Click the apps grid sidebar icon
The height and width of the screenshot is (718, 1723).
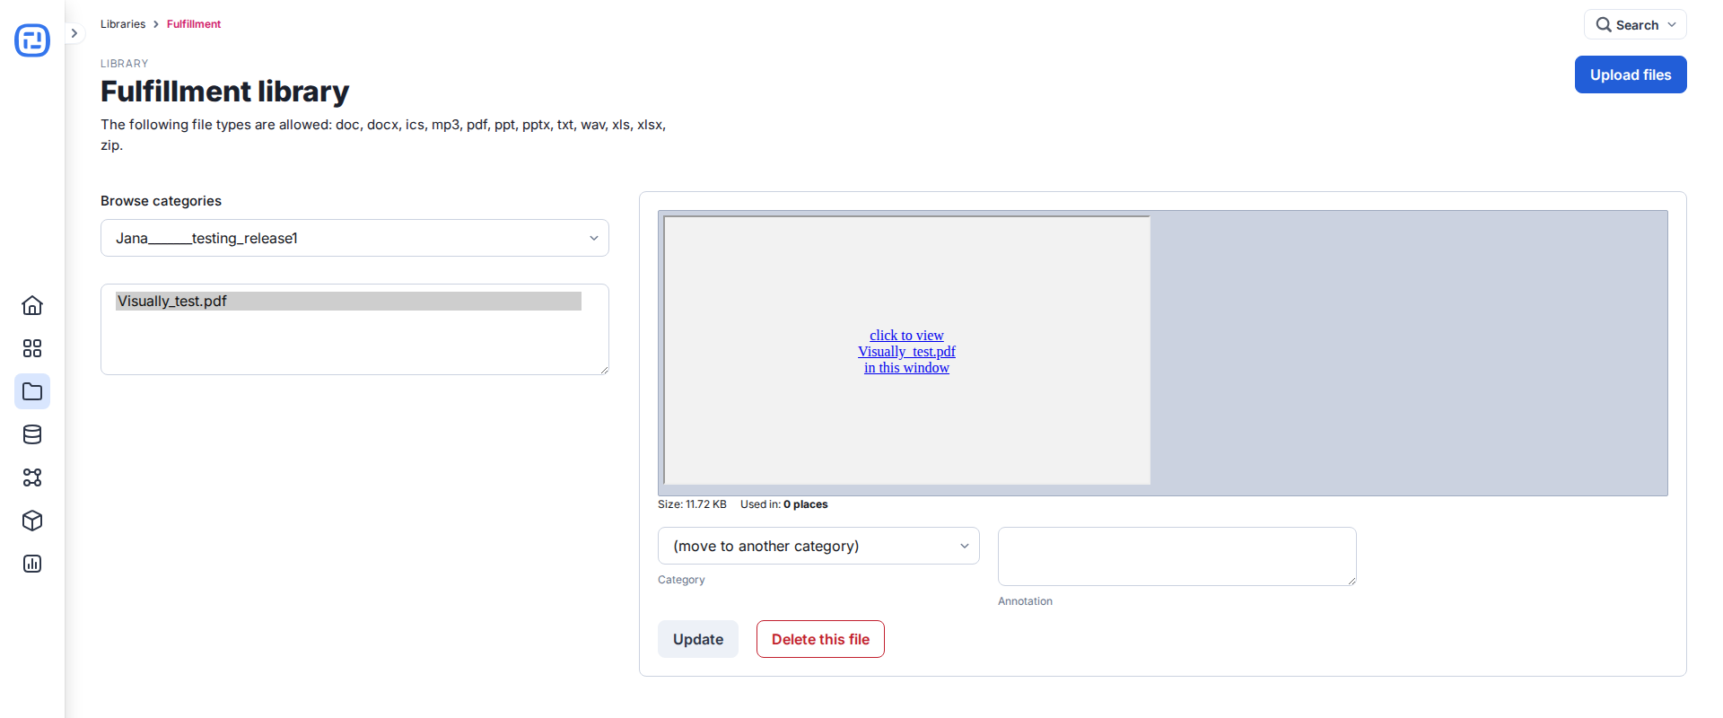(32, 348)
